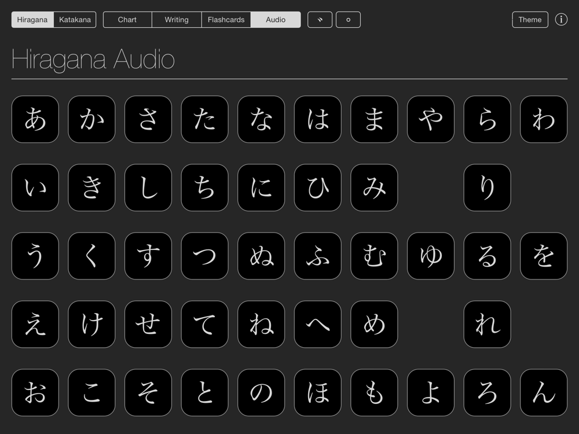579x434 pixels.
Task: Hear the ぬ (nu) sound
Action: tap(261, 256)
